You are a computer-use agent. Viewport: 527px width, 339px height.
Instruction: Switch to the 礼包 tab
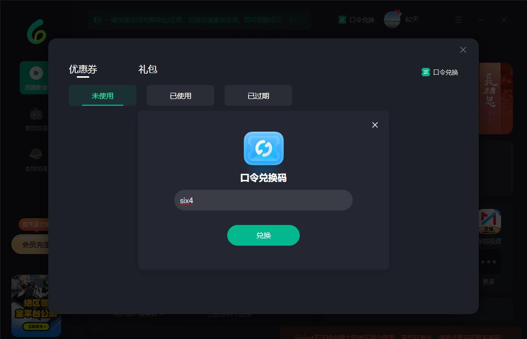click(147, 69)
